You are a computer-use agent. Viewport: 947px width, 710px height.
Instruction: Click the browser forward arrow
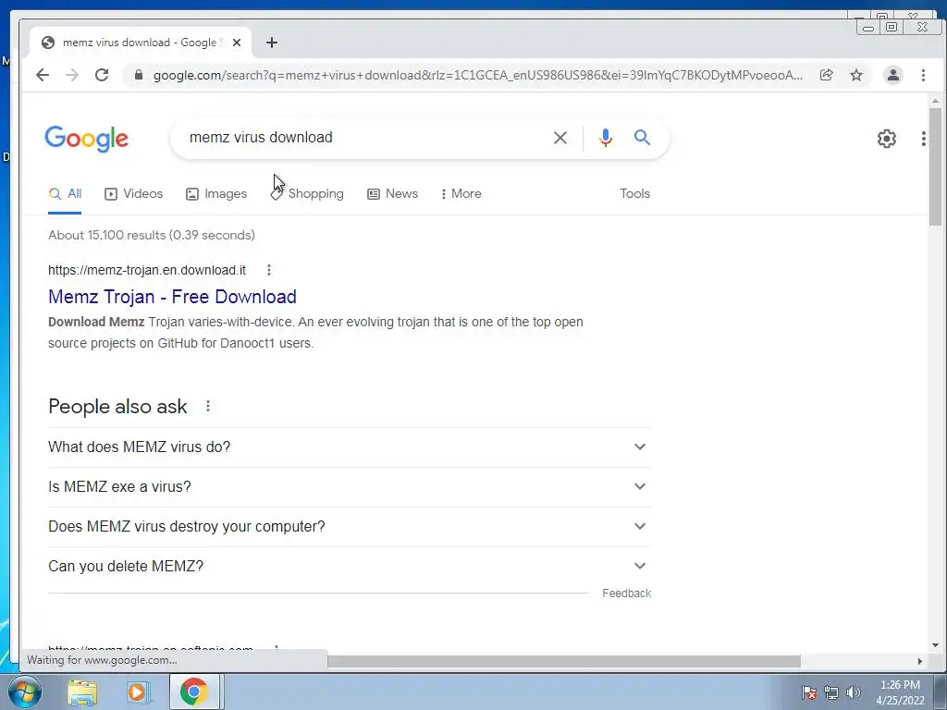[72, 75]
